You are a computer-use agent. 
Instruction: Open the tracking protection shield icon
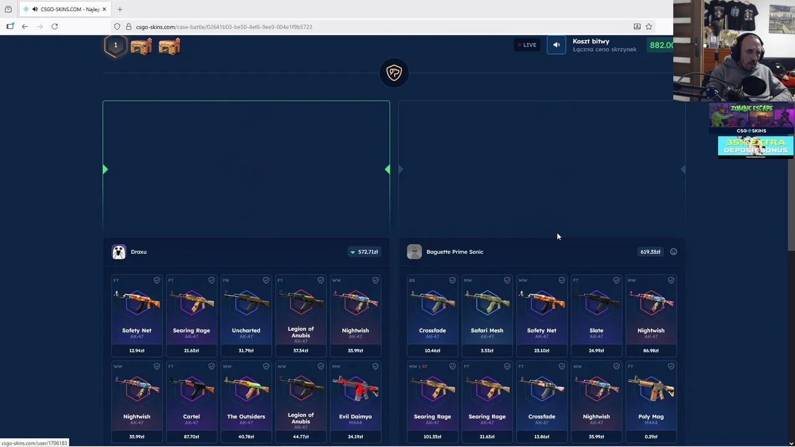click(117, 27)
